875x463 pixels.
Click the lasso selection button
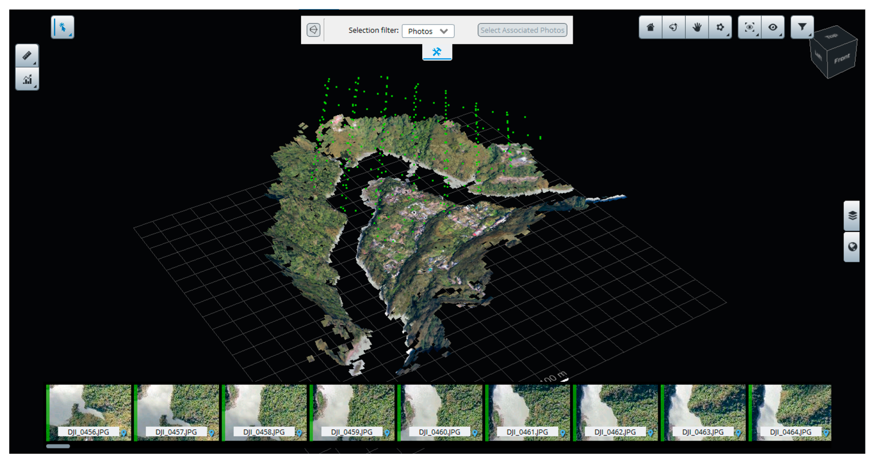[313, 30]
